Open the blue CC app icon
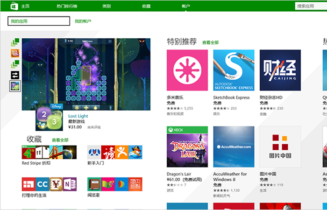 pyautogui.click(x=43, y=184)
